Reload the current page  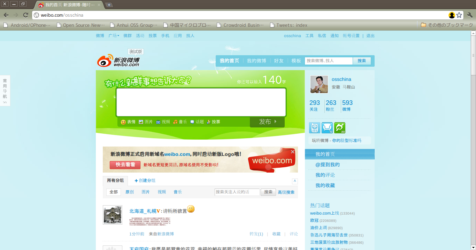[x=25, y=15]
